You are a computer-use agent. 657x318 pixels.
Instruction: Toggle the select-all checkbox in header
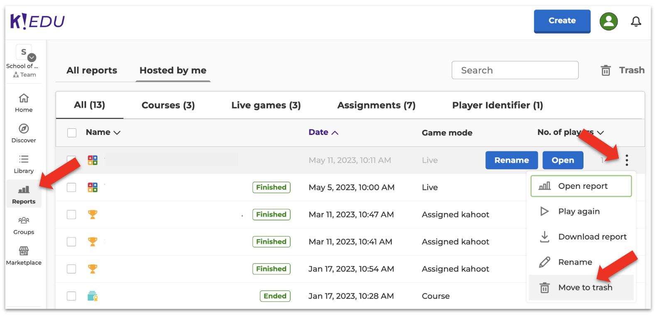pos(72,132)
